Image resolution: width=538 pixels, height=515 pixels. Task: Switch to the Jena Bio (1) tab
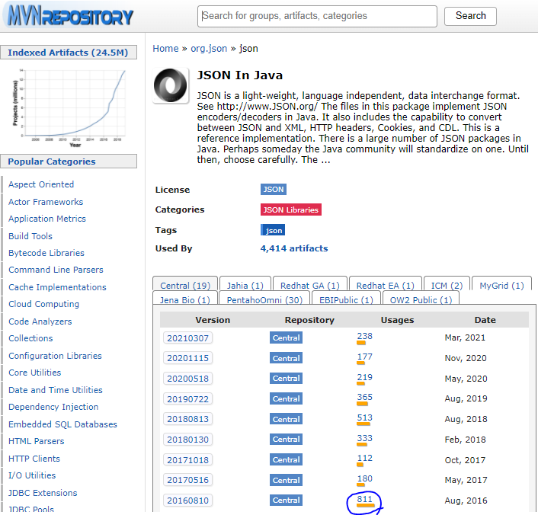coord(184,299)
